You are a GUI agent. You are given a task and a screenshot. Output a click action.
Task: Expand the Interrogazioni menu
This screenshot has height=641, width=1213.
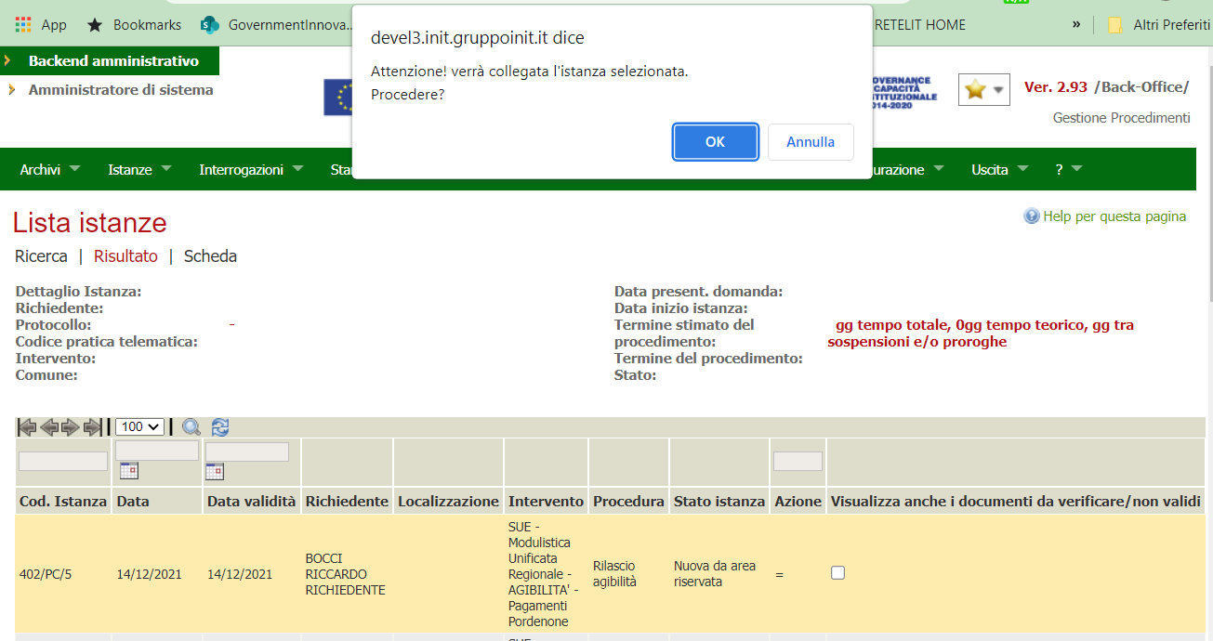pos(251,170)
